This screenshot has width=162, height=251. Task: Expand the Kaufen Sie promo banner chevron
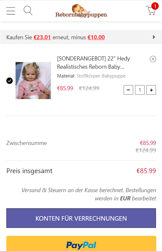(x=154, y=37)
